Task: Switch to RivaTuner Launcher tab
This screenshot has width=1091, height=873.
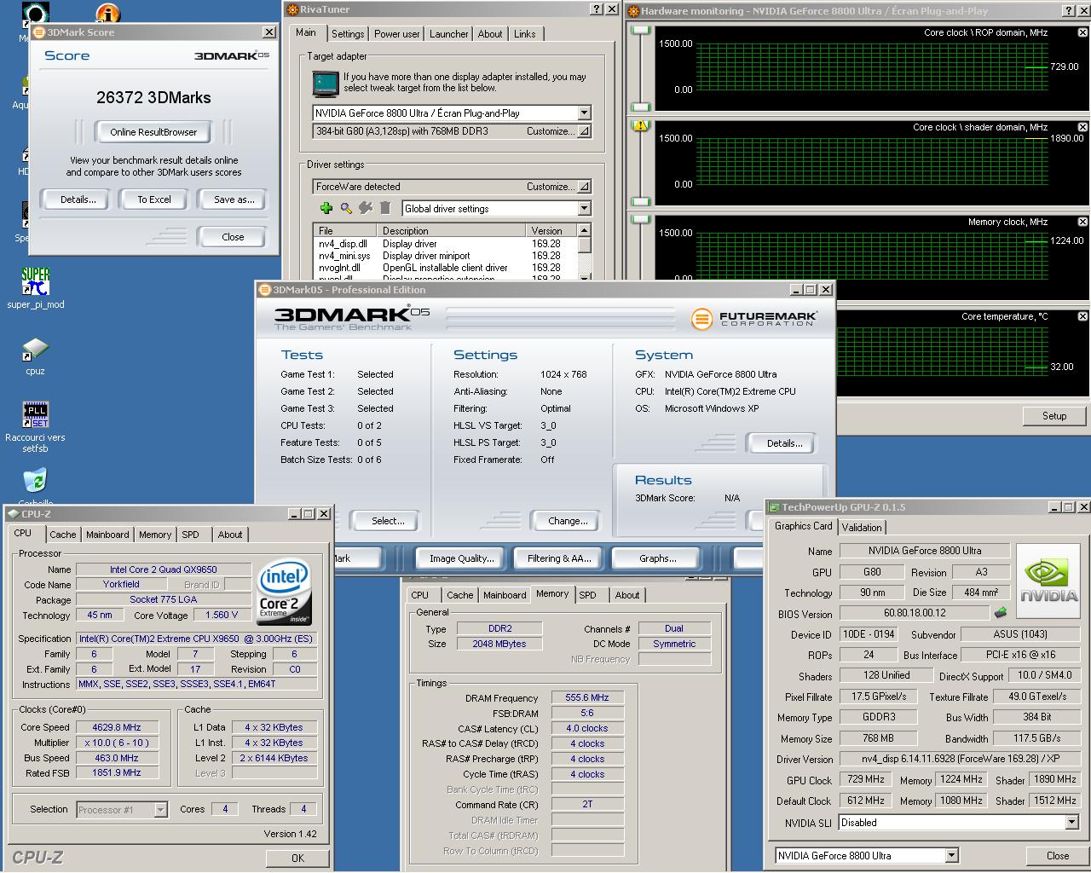Action: pyautogui.click(x=448, y=34)
